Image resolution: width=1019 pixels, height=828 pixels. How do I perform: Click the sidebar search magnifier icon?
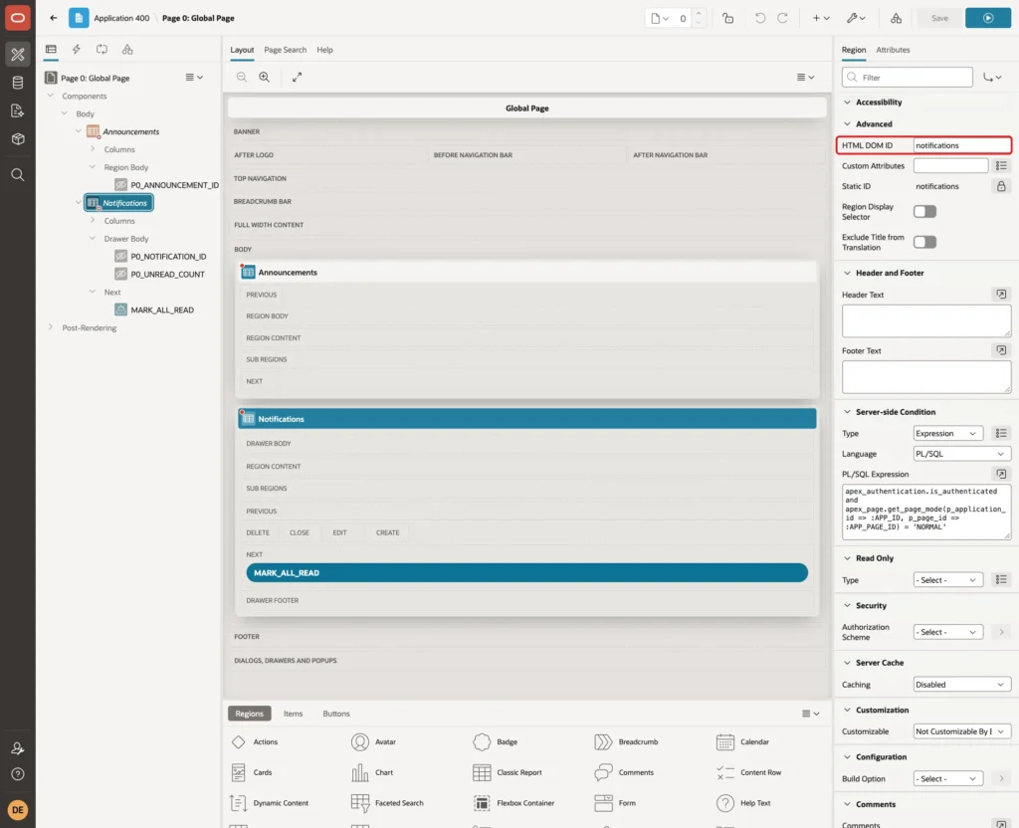tap(18, 175)
